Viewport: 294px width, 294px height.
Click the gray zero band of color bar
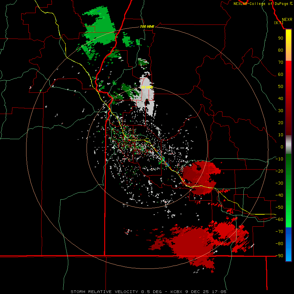coord(288,145)
